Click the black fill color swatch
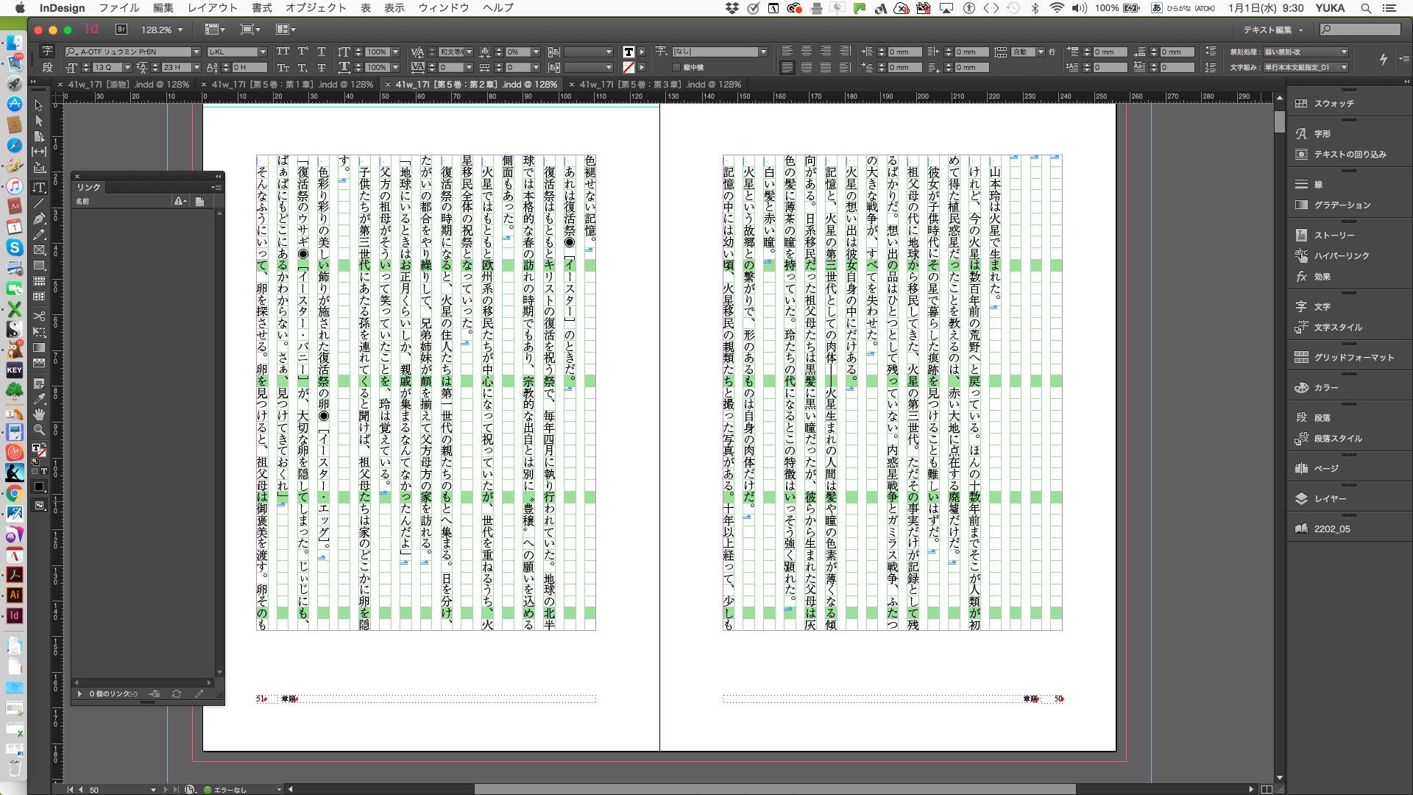Screen dimensions: 1413x795 [39, 487]
